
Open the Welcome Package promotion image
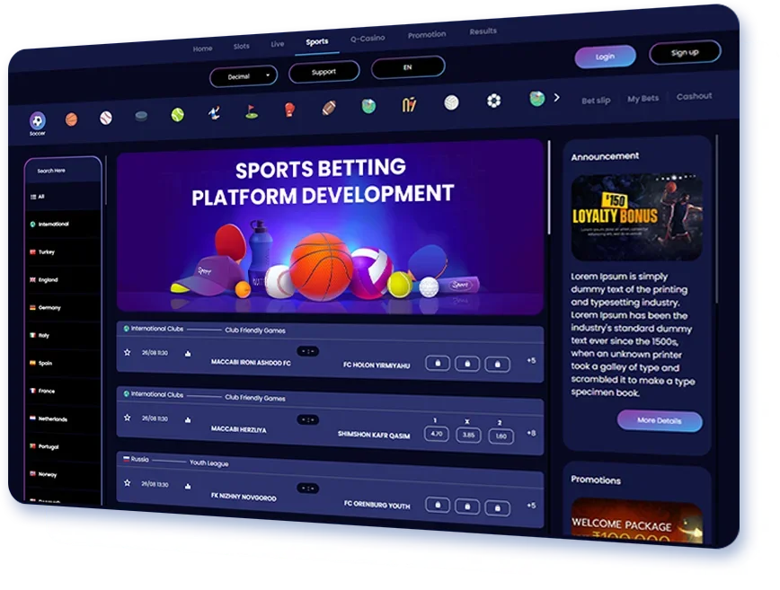(x=637, y=522)
